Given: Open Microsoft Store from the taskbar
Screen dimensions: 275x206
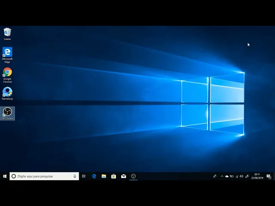Looking at the screenshot, I should coord(113,176).
